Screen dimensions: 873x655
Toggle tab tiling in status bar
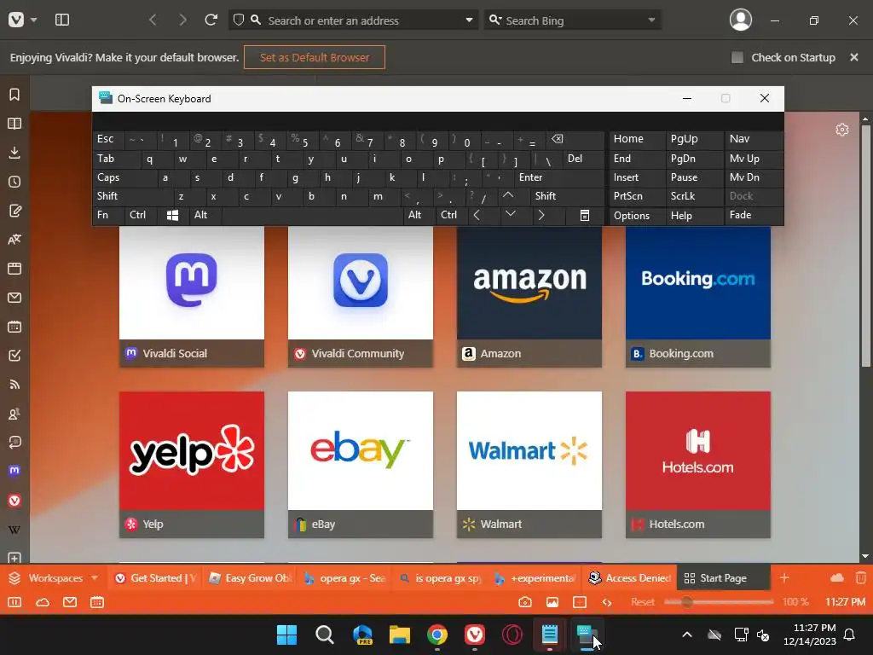580,602
